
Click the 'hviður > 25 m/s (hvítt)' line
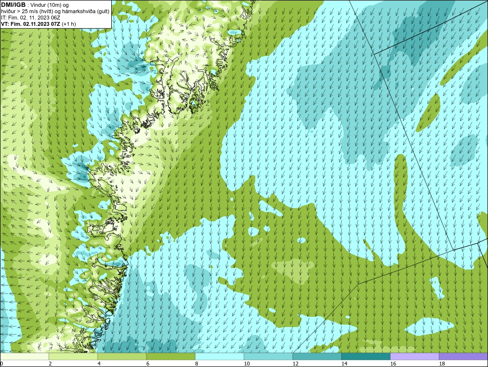55,12
